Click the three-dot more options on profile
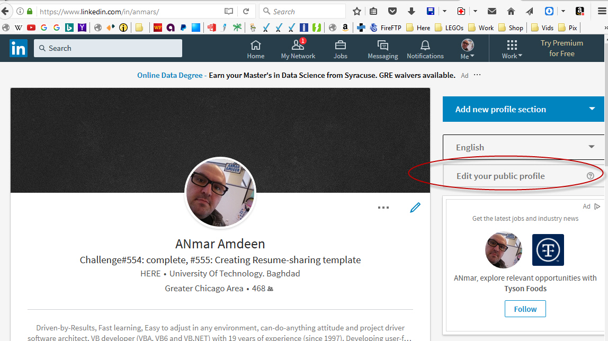 coord(383,208)
